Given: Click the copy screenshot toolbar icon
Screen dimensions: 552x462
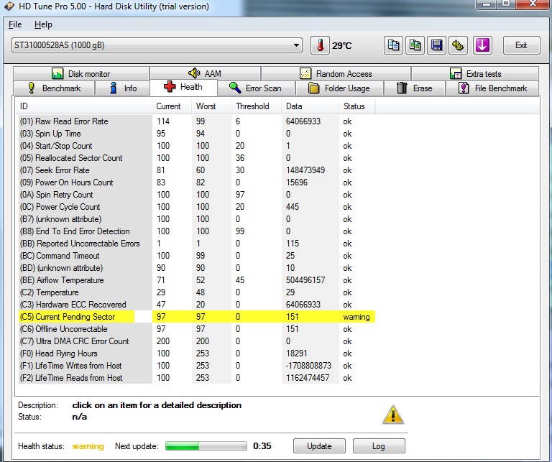Looking at the screenshot, I should tap(415, 45).
